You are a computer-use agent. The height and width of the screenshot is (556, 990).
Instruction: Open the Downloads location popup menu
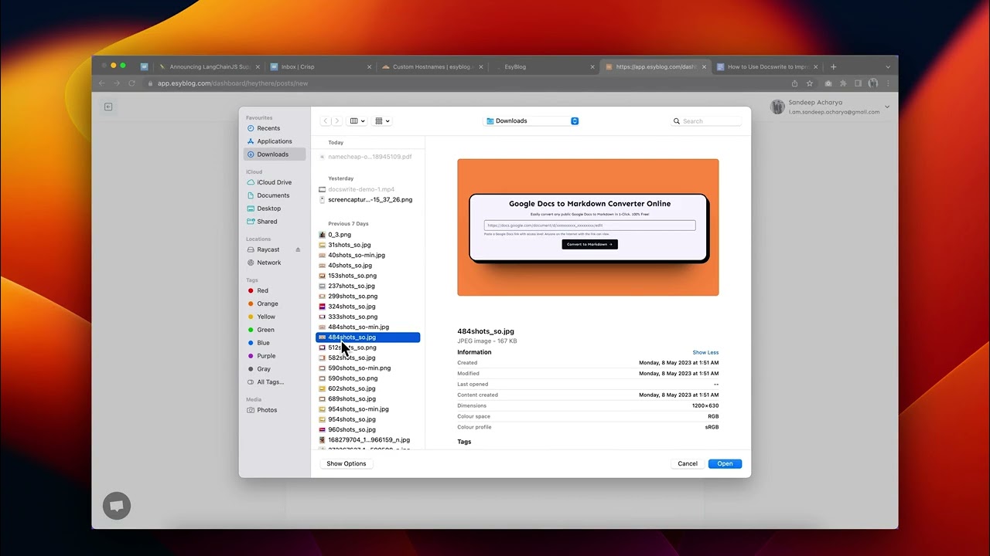(531, 121)
